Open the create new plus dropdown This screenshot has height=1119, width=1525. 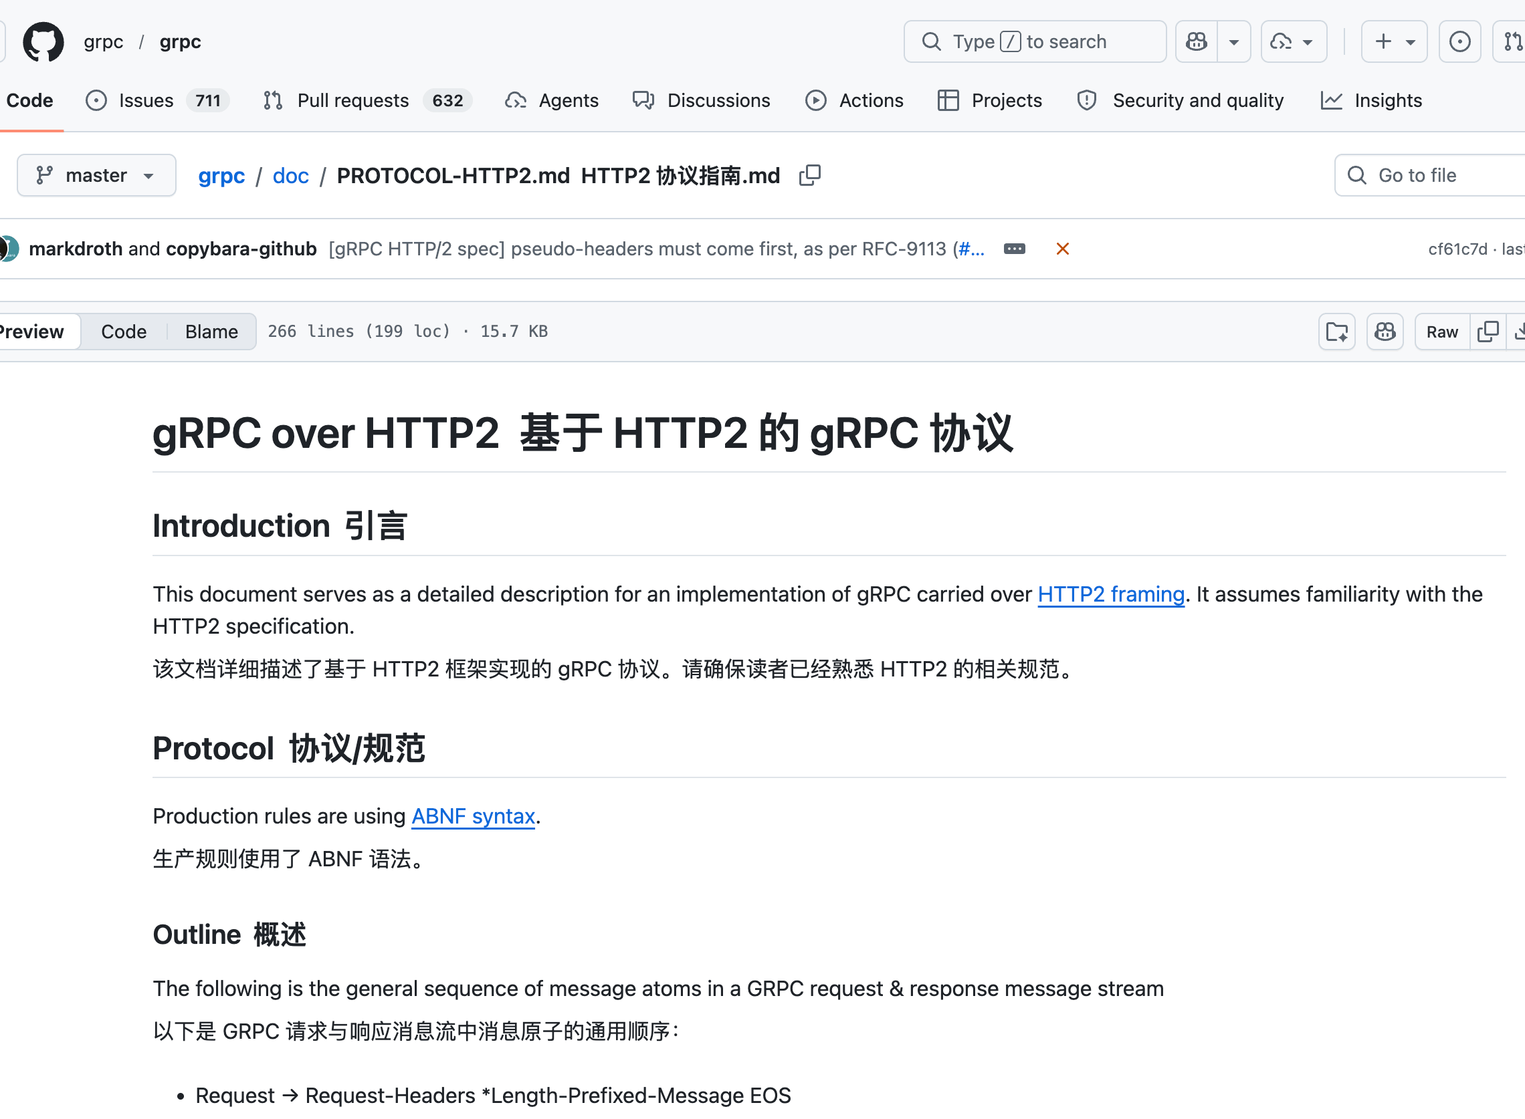1394,42
